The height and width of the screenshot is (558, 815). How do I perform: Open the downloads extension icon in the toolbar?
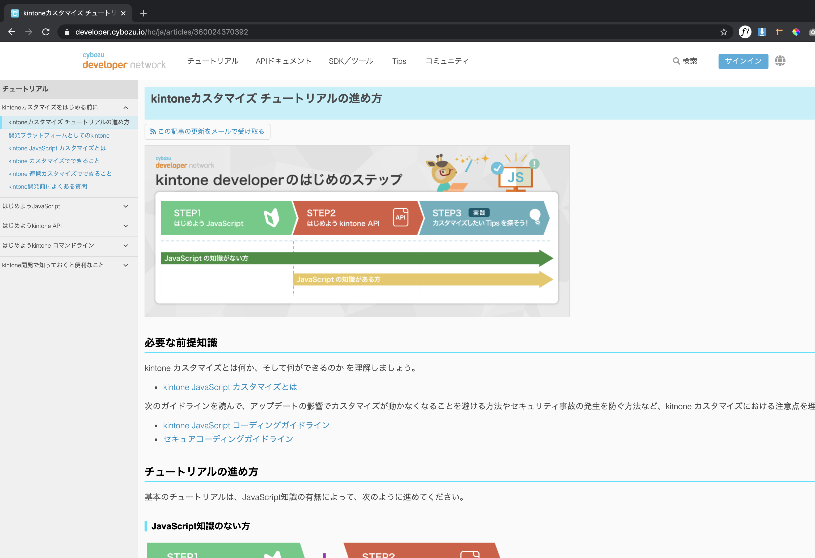pyautogui.click(x=762, y=32)
